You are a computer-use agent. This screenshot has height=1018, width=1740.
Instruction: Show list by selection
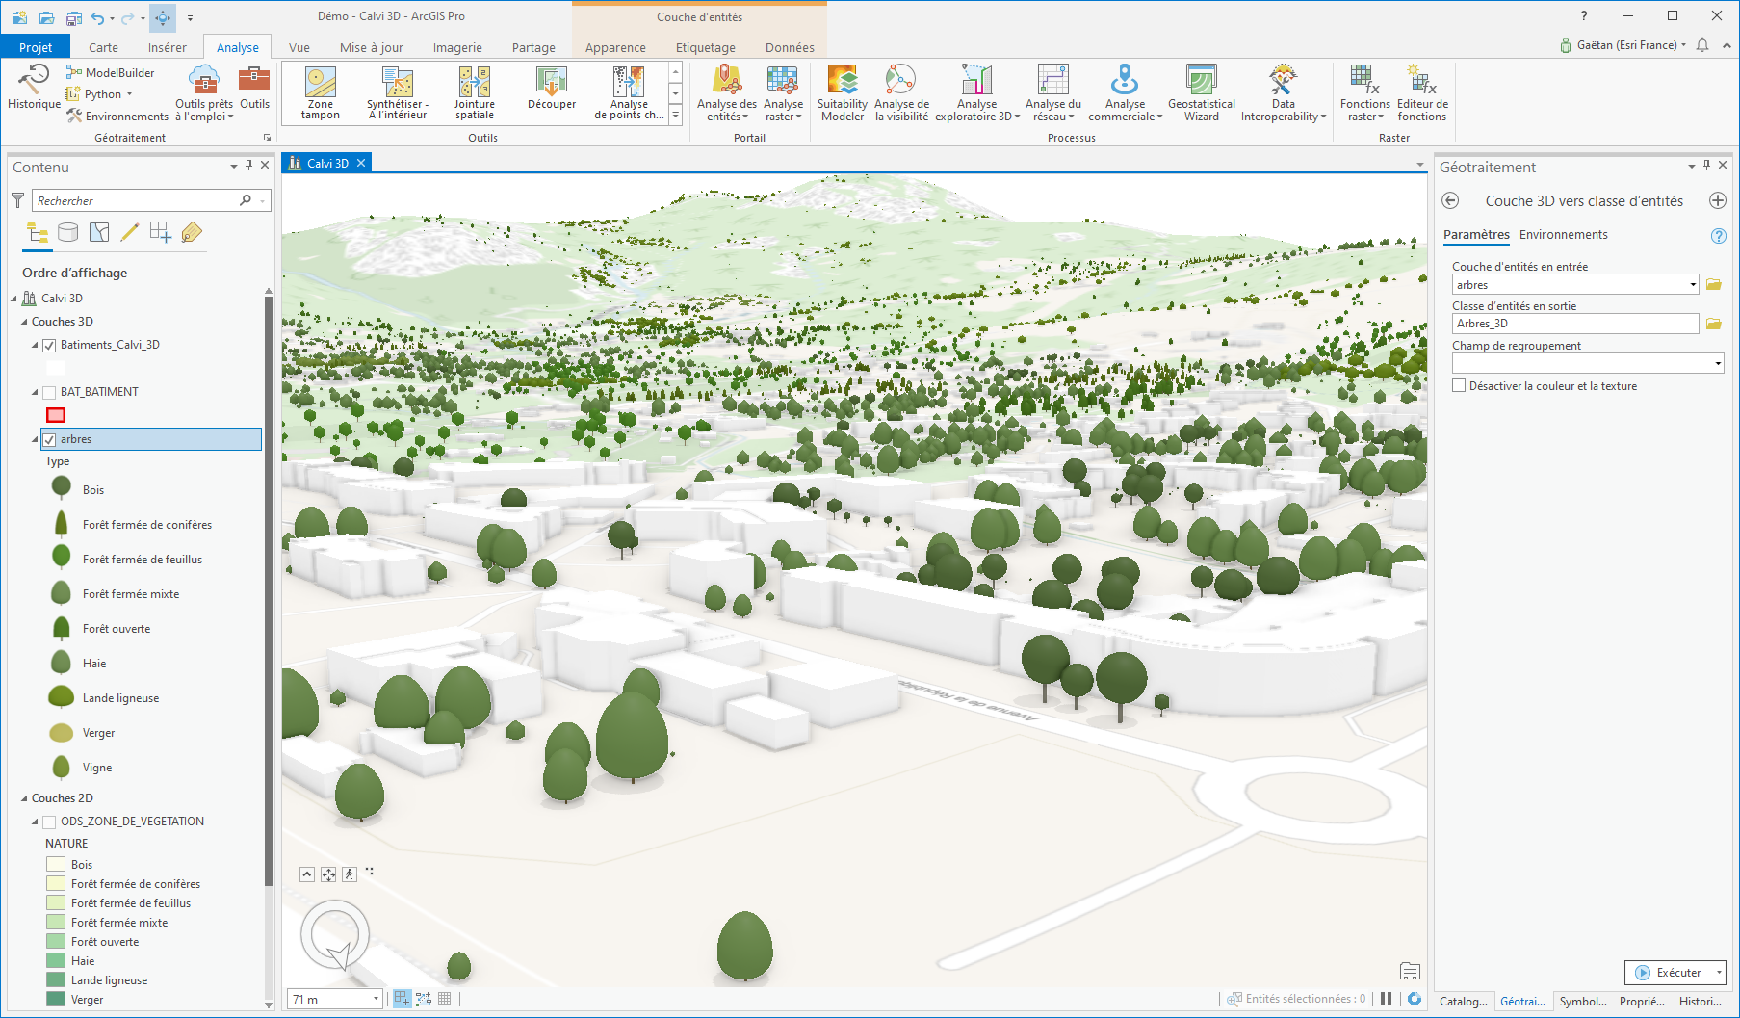point(99,232)
